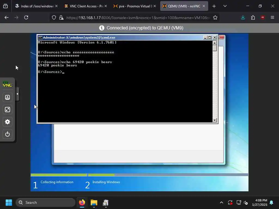List all tabs dropdown arrow
279x209 pixels.
click(225, 6)
